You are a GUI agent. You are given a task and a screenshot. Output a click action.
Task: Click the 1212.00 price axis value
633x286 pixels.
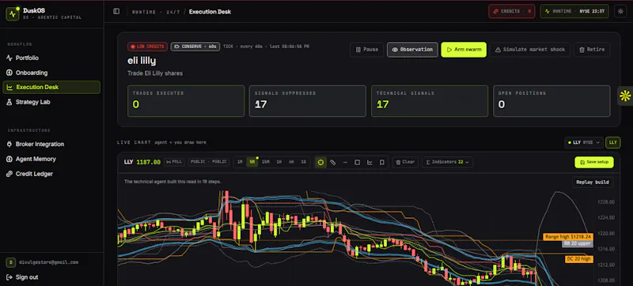point(606,265)
